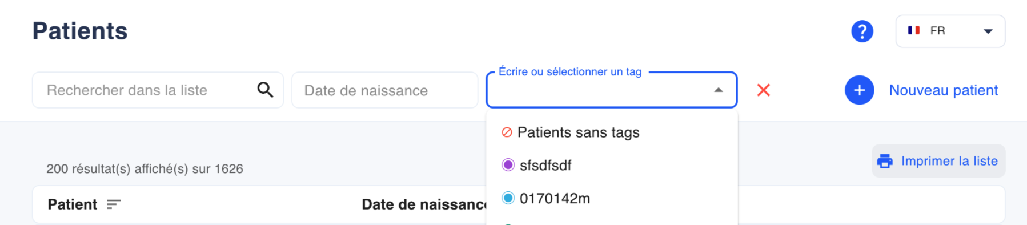Click the Date de naissance column header

click(424, 204)
